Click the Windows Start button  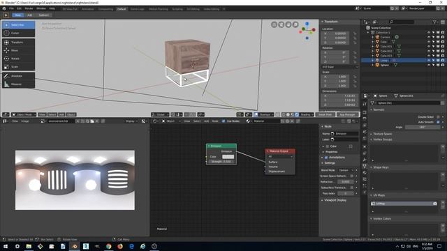click(6, 246)
